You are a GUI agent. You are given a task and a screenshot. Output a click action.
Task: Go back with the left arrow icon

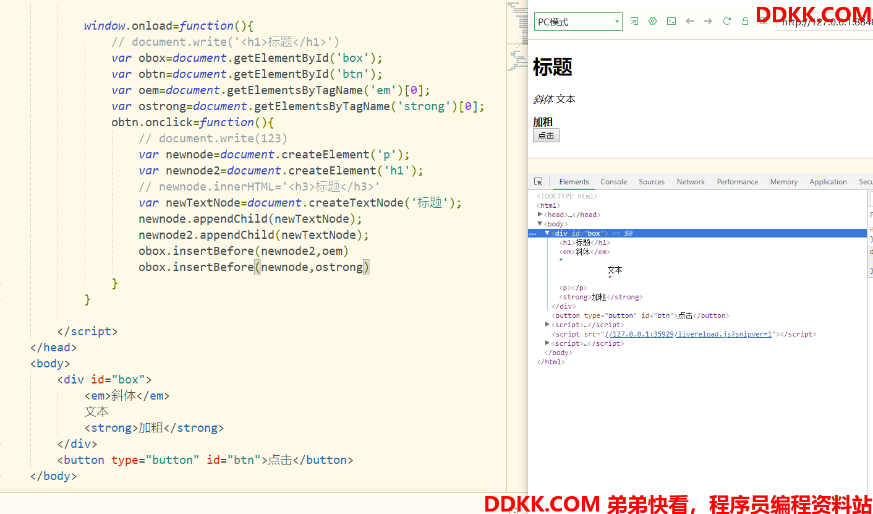pos(689,21)
